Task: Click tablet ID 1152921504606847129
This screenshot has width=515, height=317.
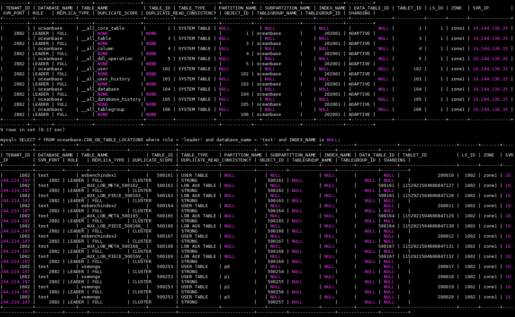Action: 428,216
